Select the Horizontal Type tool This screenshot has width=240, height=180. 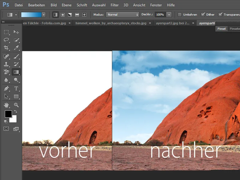click(x=16, y=88)
